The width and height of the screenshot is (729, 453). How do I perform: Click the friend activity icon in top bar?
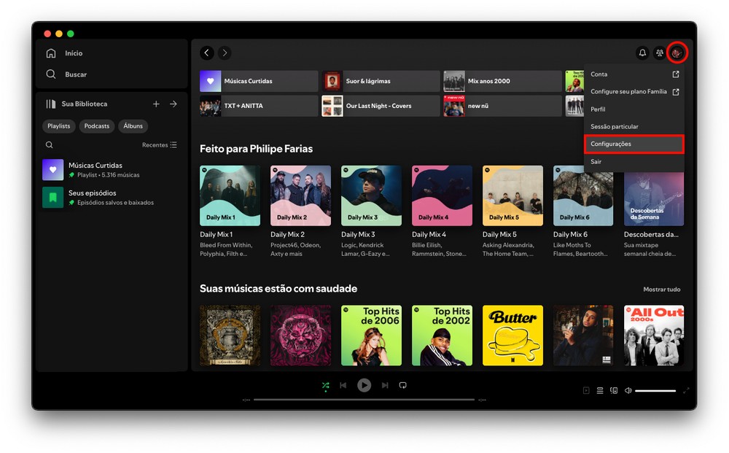coord(660,53)
